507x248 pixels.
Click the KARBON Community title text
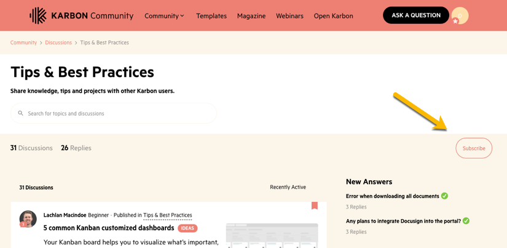click(92, 16)
